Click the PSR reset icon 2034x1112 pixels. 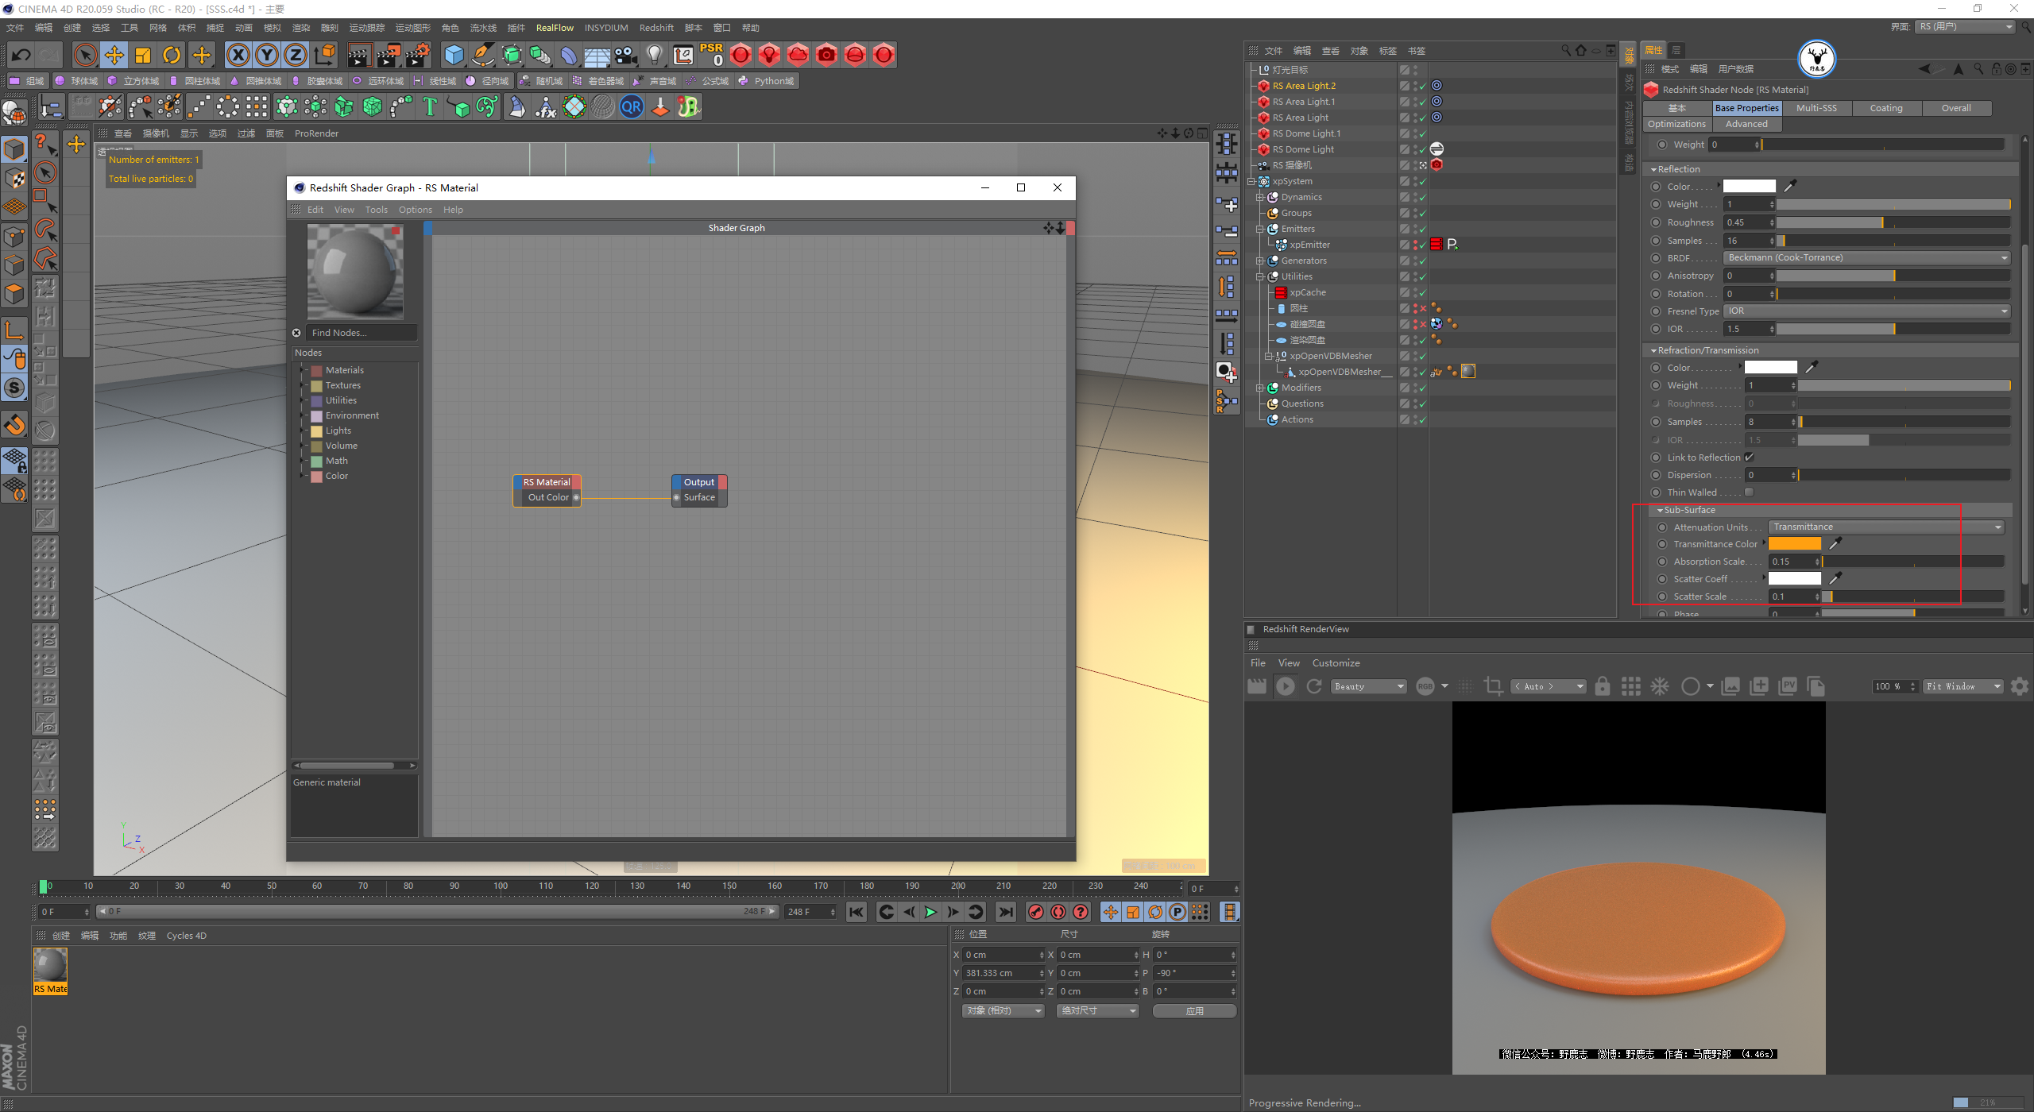coord(711,54)
